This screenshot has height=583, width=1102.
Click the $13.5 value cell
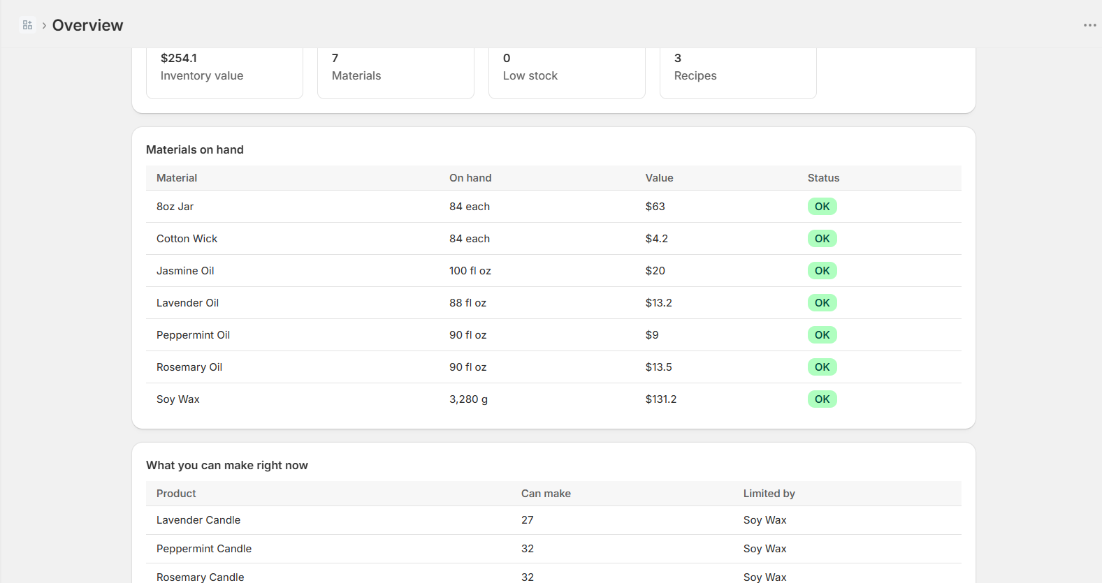coord(658,367)
